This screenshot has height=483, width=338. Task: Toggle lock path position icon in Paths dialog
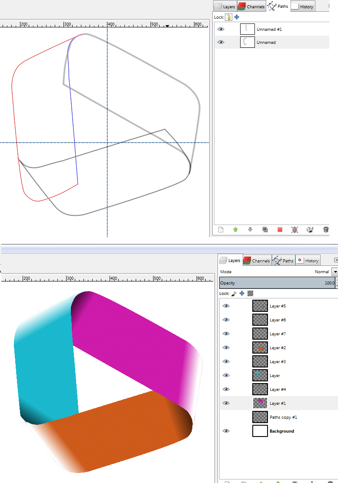[x=237, y=17]
